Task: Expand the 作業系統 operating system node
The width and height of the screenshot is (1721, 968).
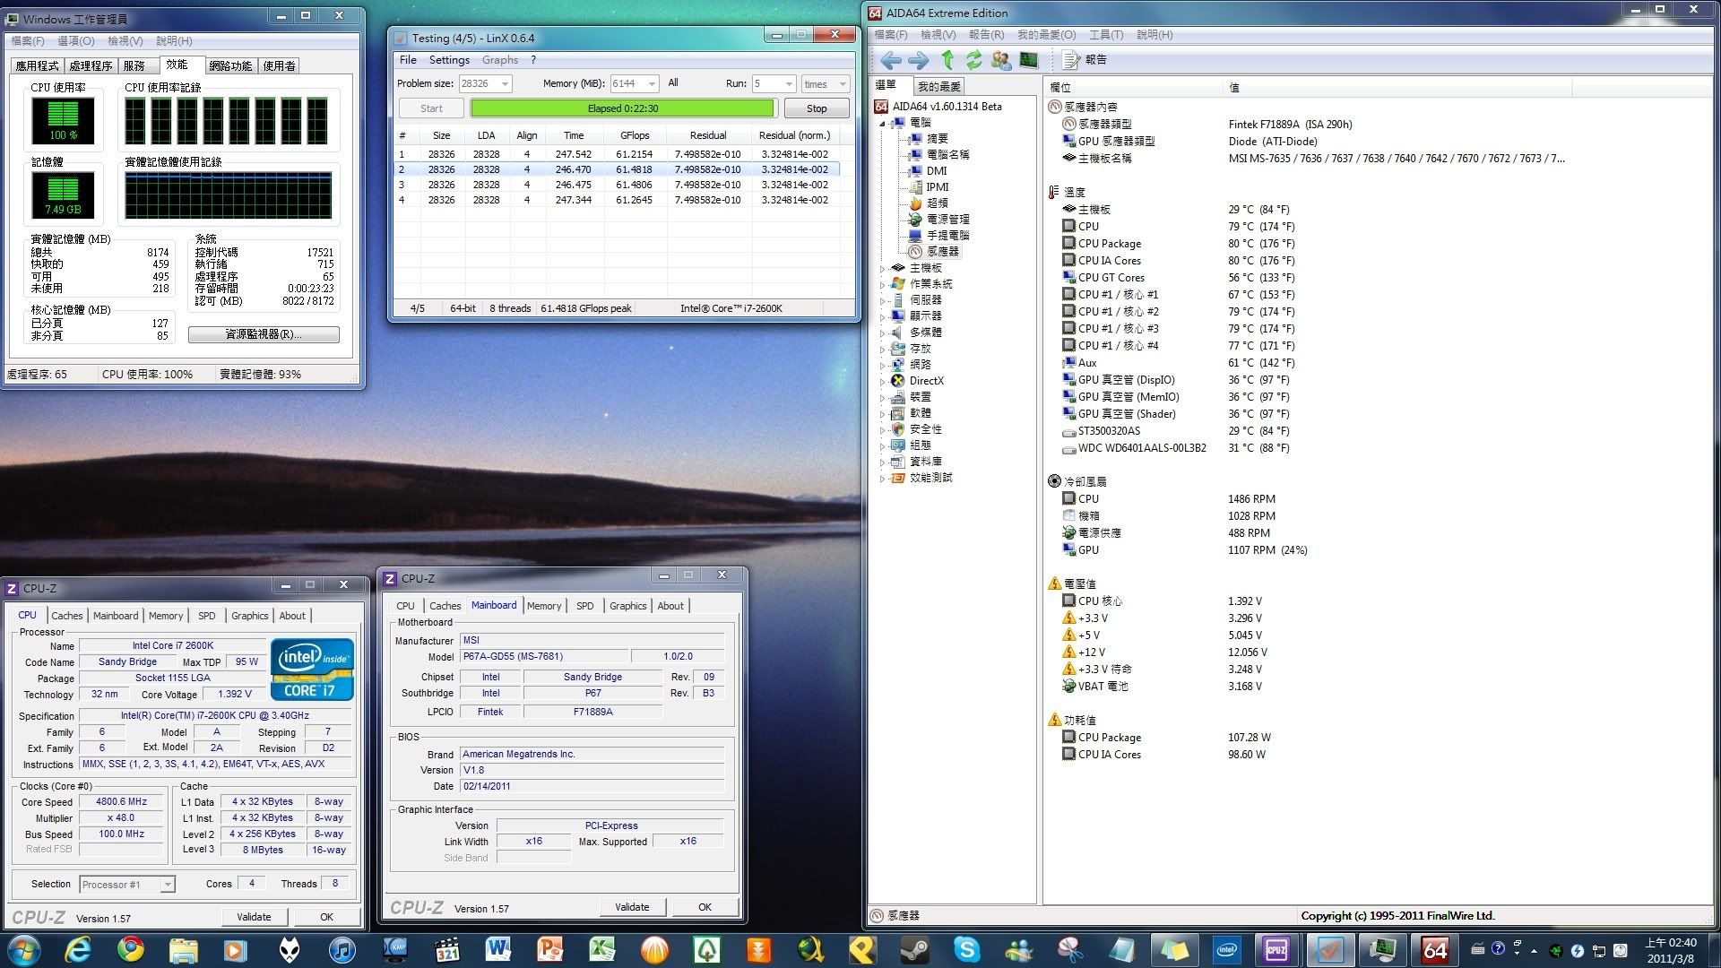Action: (x=882, y=284)
